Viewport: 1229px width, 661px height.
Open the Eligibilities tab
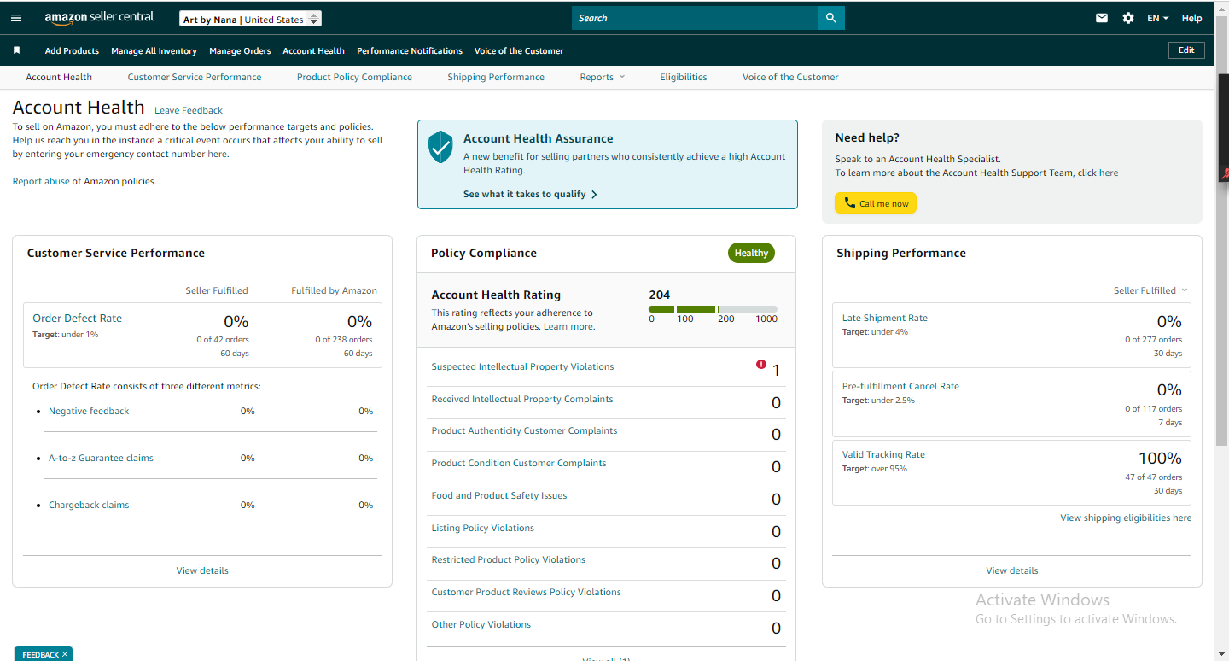[x=684, y=77]
